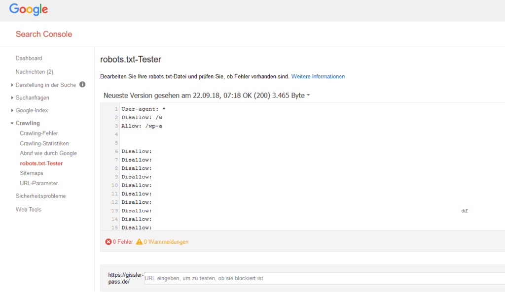This screenshot has height=292, width=505.
Task: Click line 2 Disallow: /w in editor
Action: coord(142,117)
